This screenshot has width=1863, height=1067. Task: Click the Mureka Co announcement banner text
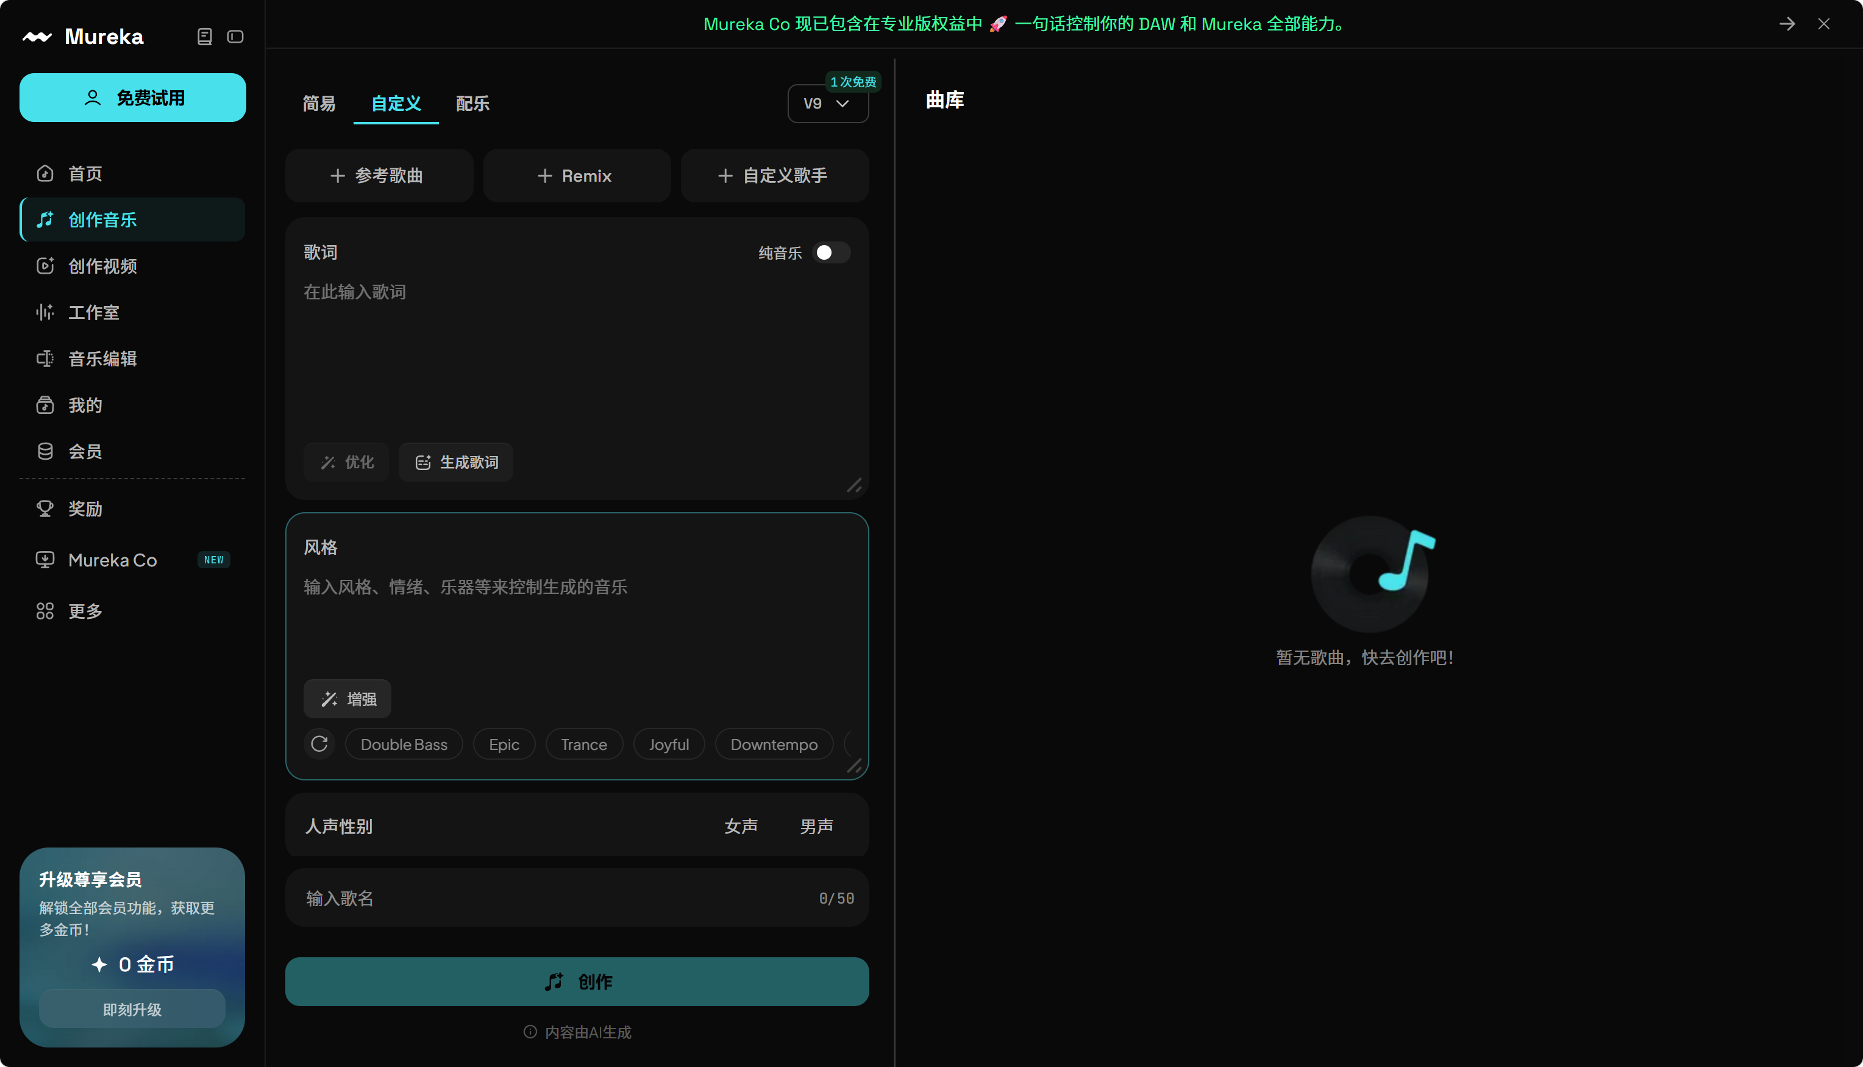(1024, 24)
